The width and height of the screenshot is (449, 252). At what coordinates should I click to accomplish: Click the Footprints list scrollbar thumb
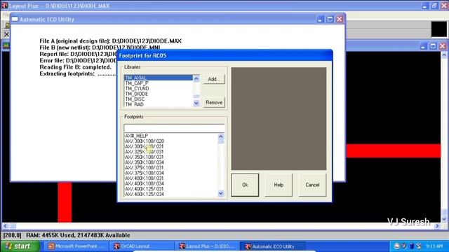pos(221,141)
